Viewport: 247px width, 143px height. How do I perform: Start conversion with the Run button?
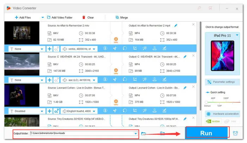click(x=206, y=133)
